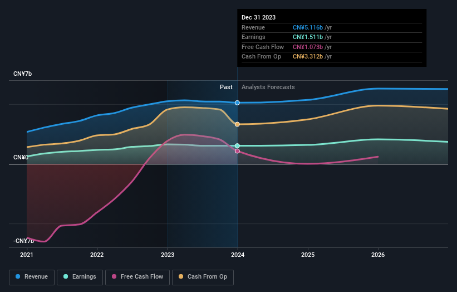Viewport: 457px width, 292px height.
Task: Click the Earnings row label in tooltip
Action: (x=253, y=37)
